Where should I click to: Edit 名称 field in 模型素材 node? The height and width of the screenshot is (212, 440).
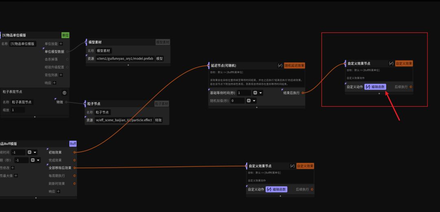pyautogui.click(x=104, y=51)
